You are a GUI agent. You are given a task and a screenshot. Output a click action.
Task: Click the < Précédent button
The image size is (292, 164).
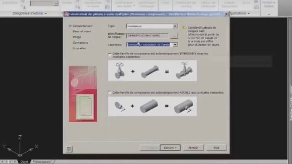[x=150, y=148]
